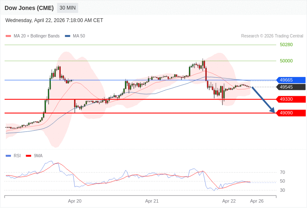Select the Apr 21 date marker
The width and height of the screenshot is (307, 208).
coord(152,201)
